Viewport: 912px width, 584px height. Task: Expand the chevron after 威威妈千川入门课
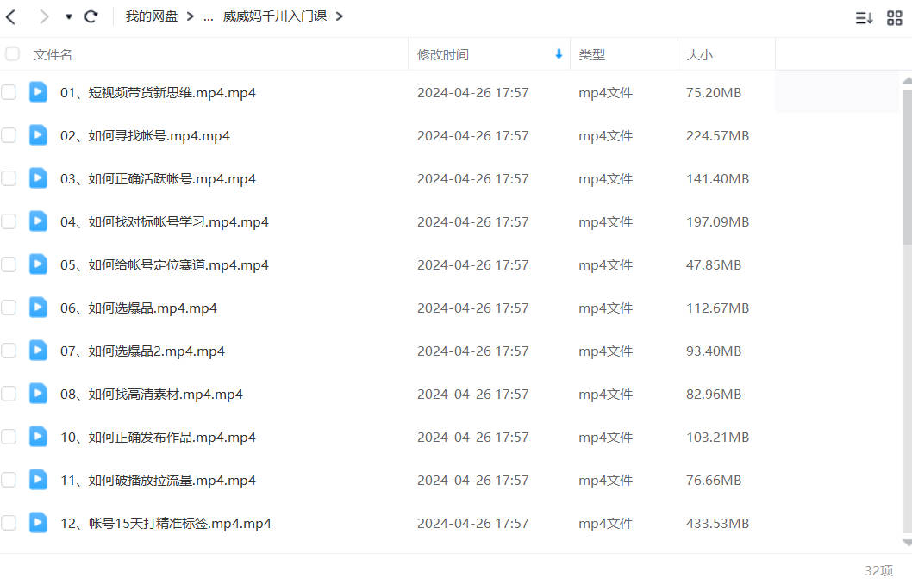pos(339,16)
